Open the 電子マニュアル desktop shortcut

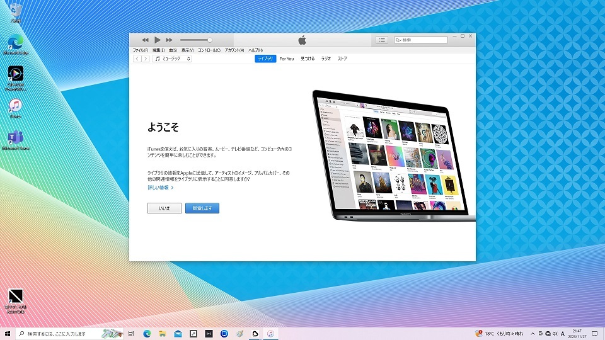point(15,301)
